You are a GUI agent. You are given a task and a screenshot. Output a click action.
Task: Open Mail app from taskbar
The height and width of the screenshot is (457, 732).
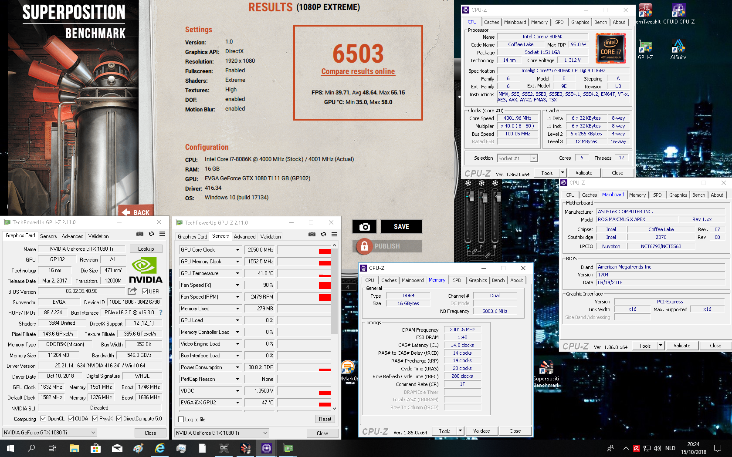pos(117,448)
